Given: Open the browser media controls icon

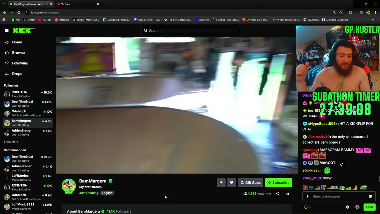Looking at the screenshot, I should [361, 12].
